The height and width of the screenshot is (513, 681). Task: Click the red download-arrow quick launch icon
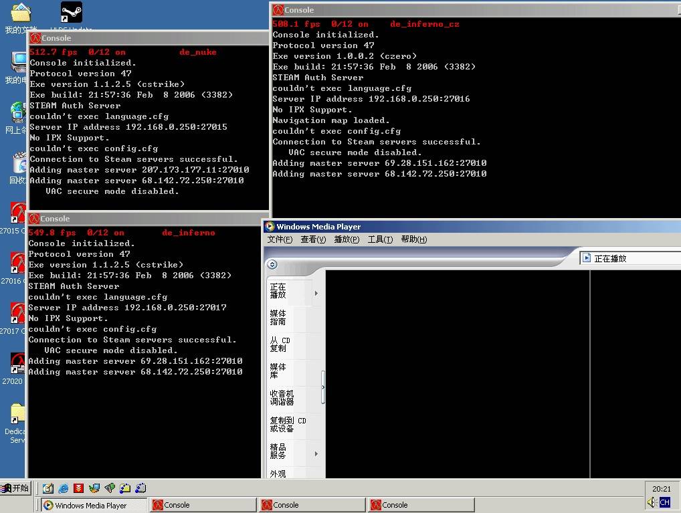(79, 488)
